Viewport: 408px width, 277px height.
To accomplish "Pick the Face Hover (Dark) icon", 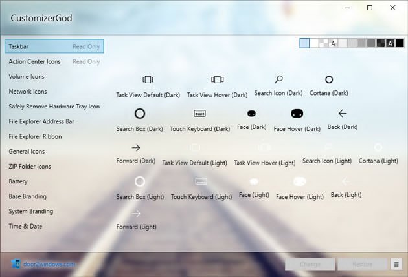I will pos(297,114).
